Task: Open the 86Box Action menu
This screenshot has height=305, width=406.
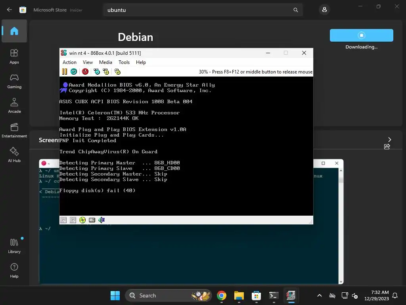Action: click(x=69, y=62)
